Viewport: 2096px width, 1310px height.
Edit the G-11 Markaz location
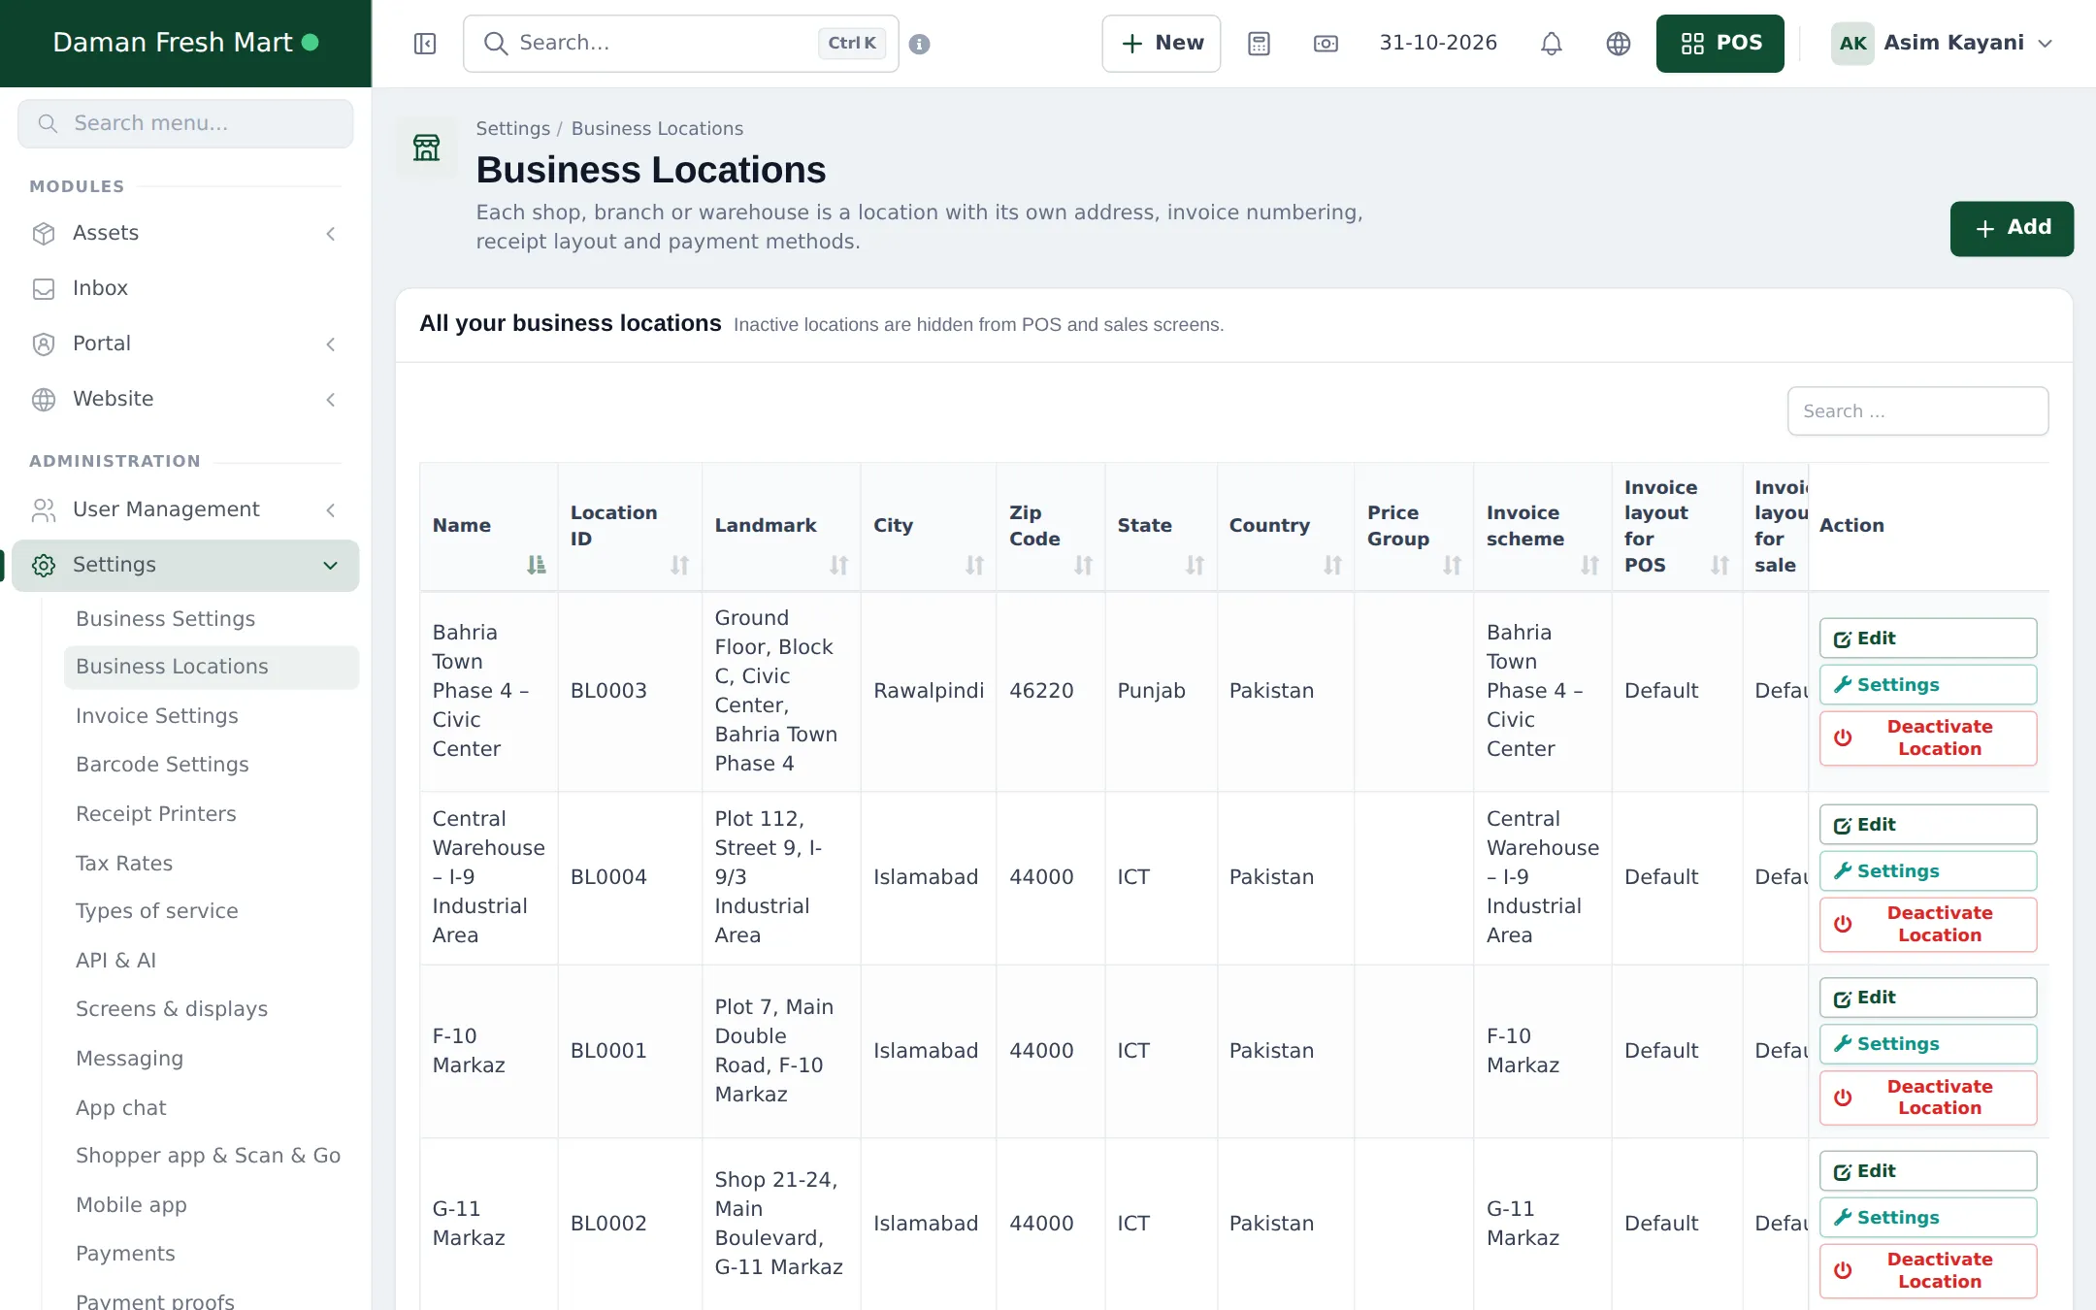(x=1927, y=1171)
